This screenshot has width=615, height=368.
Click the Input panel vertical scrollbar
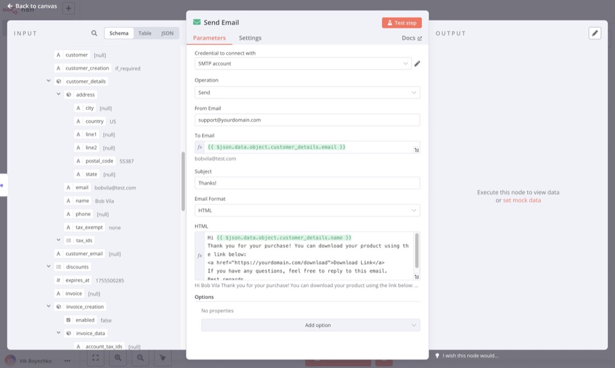pos(183,181)
